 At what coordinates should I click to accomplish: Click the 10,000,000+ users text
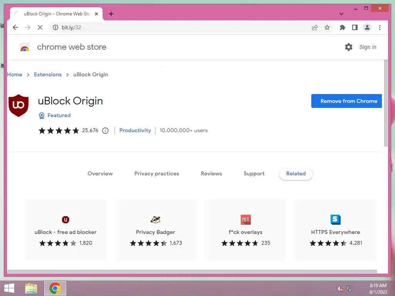184,130
